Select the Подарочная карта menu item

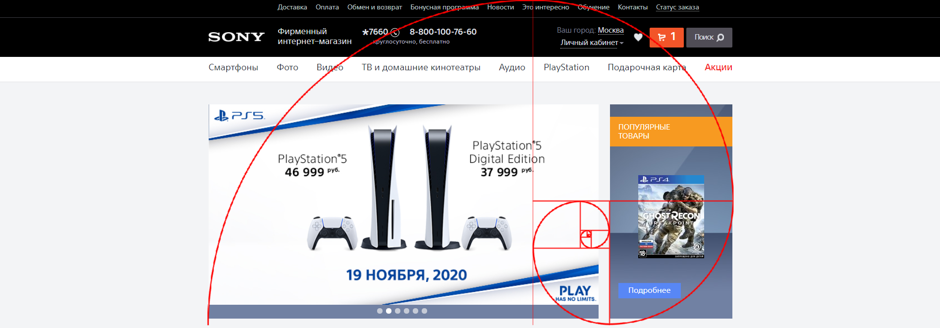click(647, 67)
